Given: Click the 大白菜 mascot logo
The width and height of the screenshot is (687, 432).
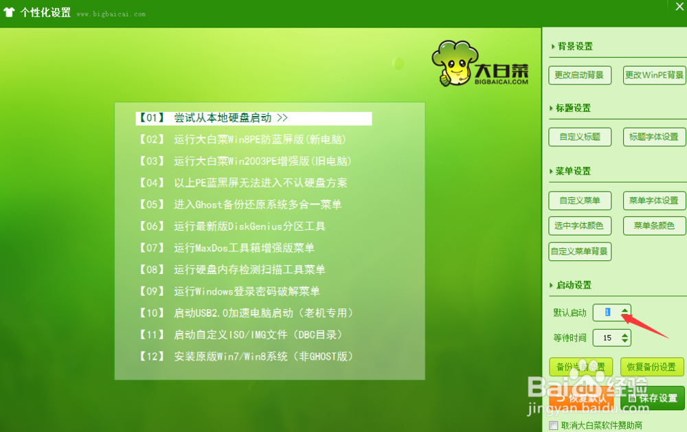Looking at the screenshot, I should click(x=455, y=62).
